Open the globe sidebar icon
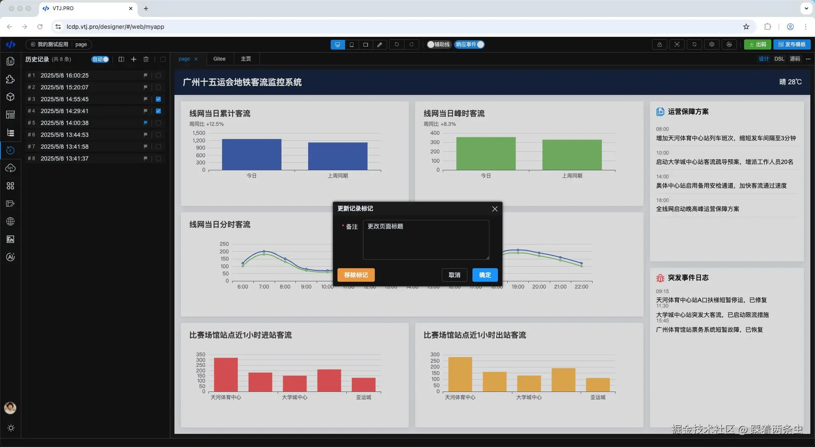This screenshot has height=447, width=815. 11,222
